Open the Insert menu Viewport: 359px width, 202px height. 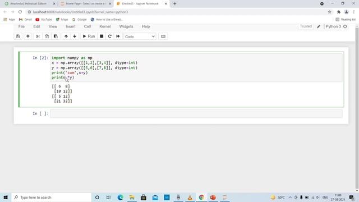pos(71,26)
